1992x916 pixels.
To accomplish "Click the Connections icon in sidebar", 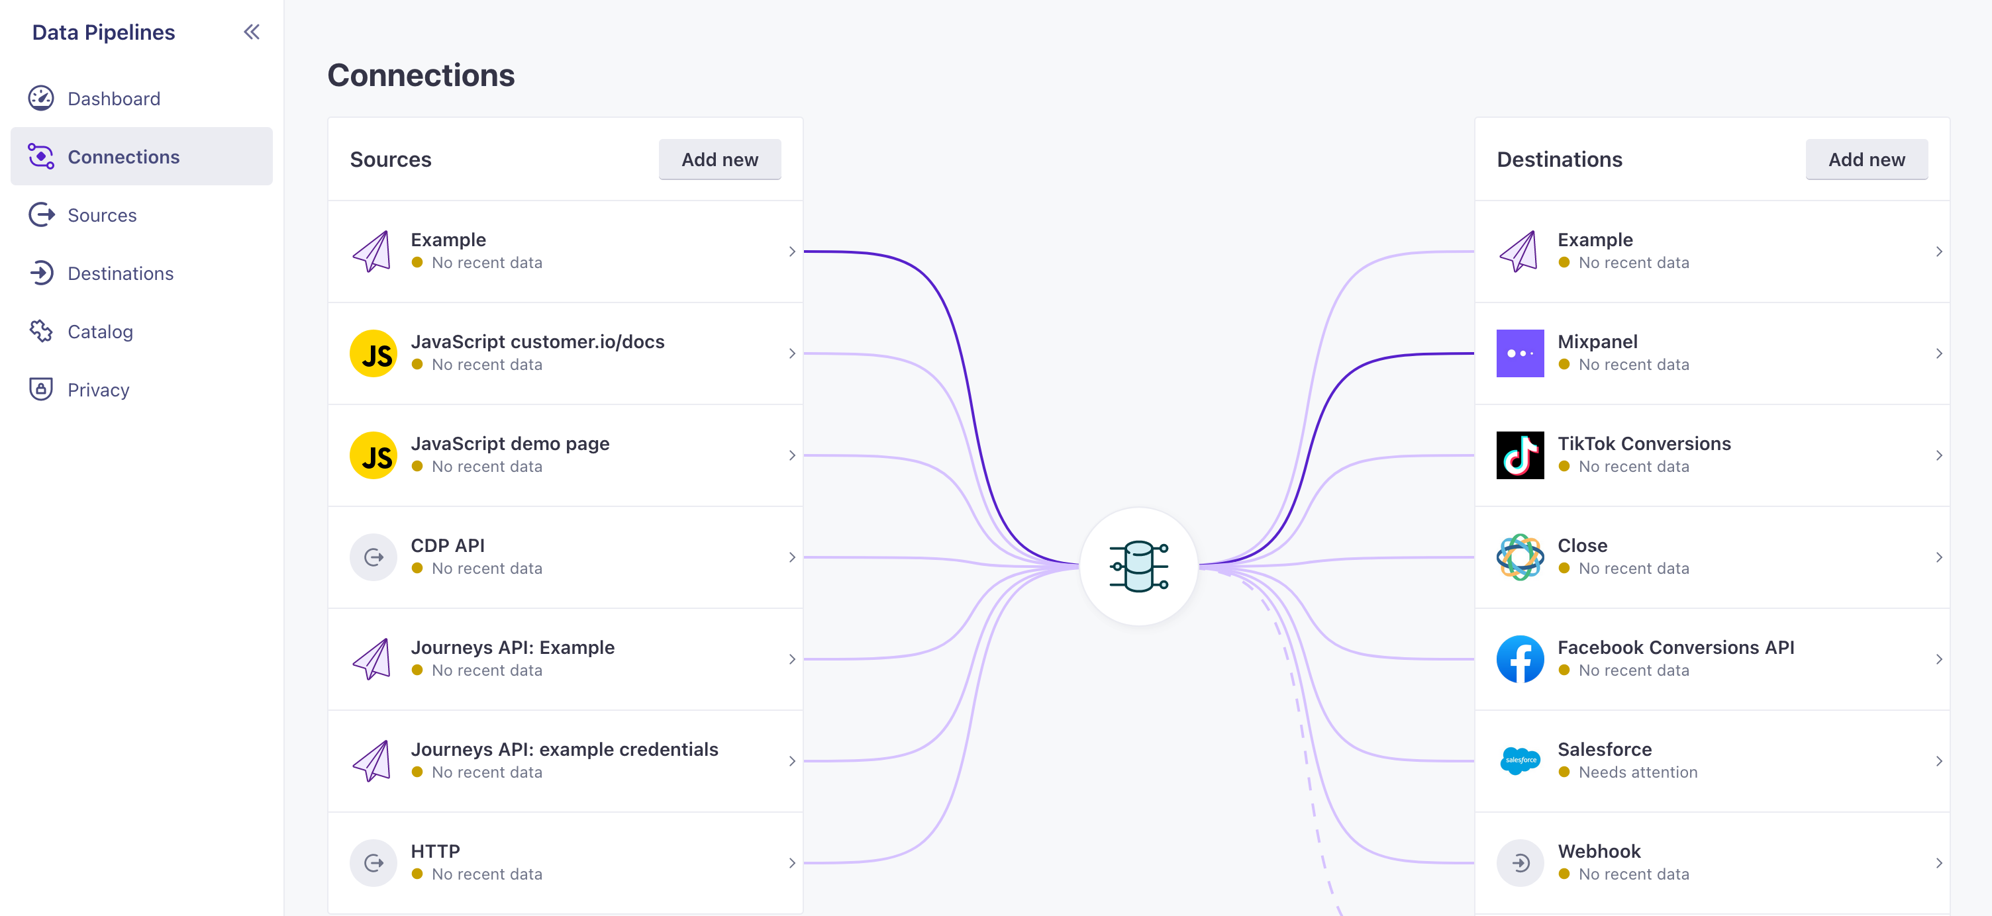I will point(40,155).
